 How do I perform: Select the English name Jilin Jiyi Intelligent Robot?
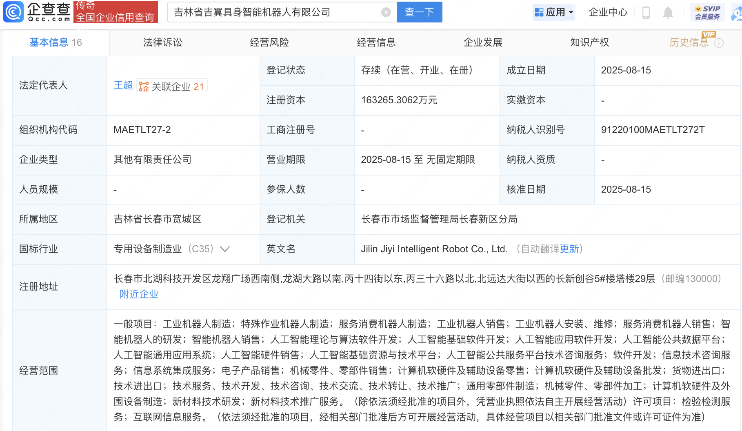[434, 249]
